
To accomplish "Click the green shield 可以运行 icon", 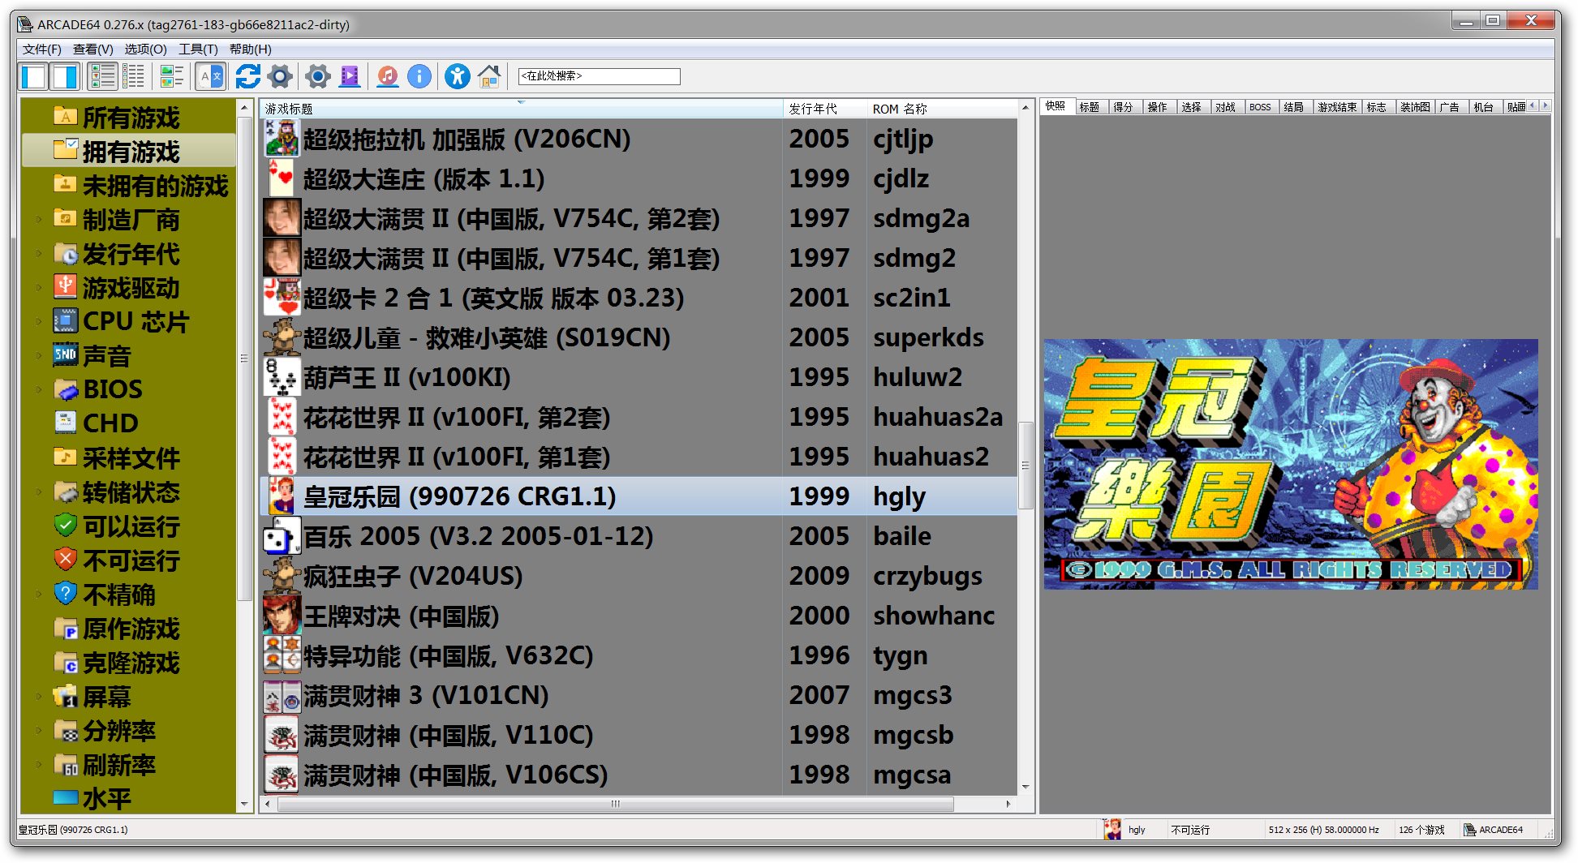I will coord(65,525).
